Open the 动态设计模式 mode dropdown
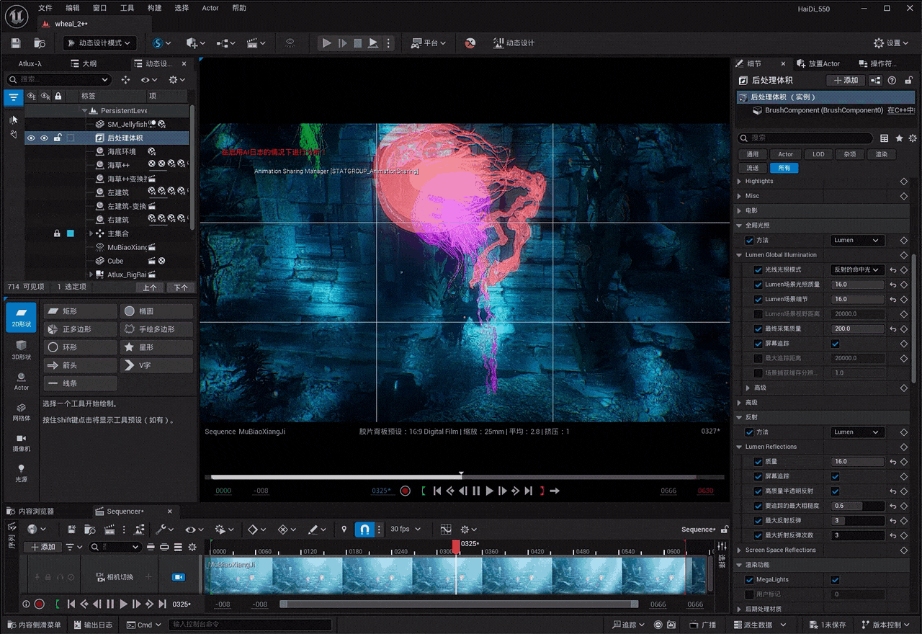 [x=99, y=43]
